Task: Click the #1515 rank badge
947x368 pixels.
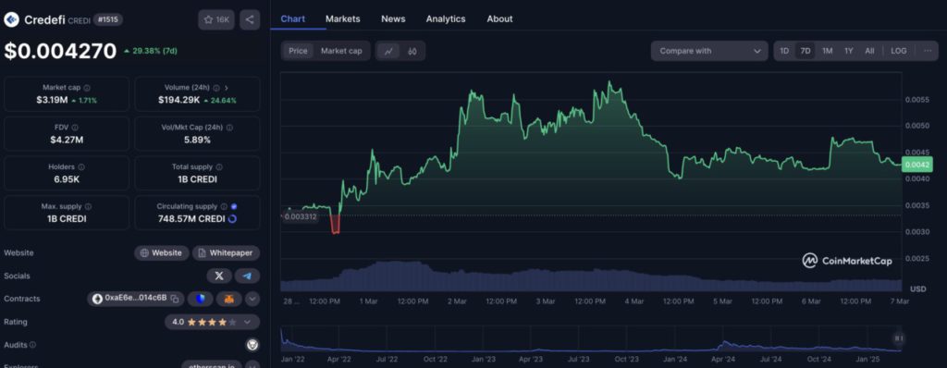Action: click(108, 20)
